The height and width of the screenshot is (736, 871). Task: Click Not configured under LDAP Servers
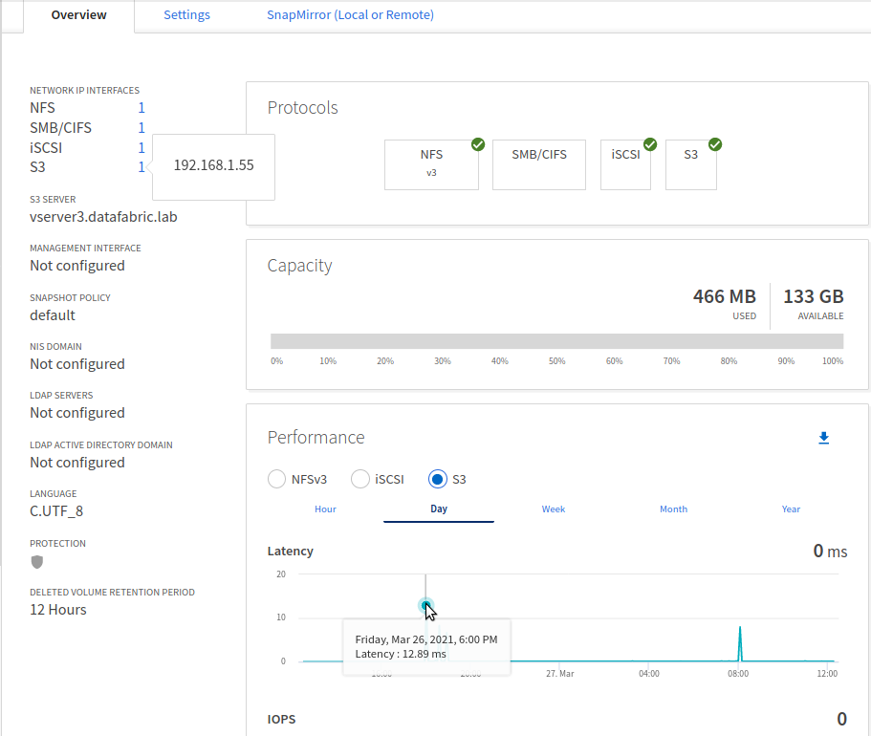point(77,413)
